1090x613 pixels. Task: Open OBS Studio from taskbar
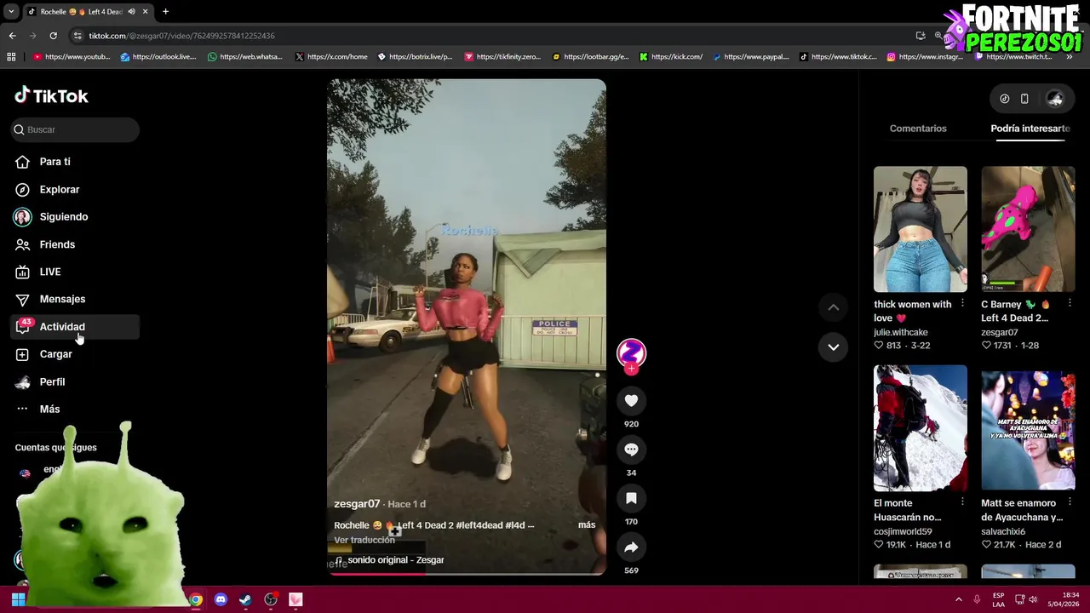(x=271, y=599)
